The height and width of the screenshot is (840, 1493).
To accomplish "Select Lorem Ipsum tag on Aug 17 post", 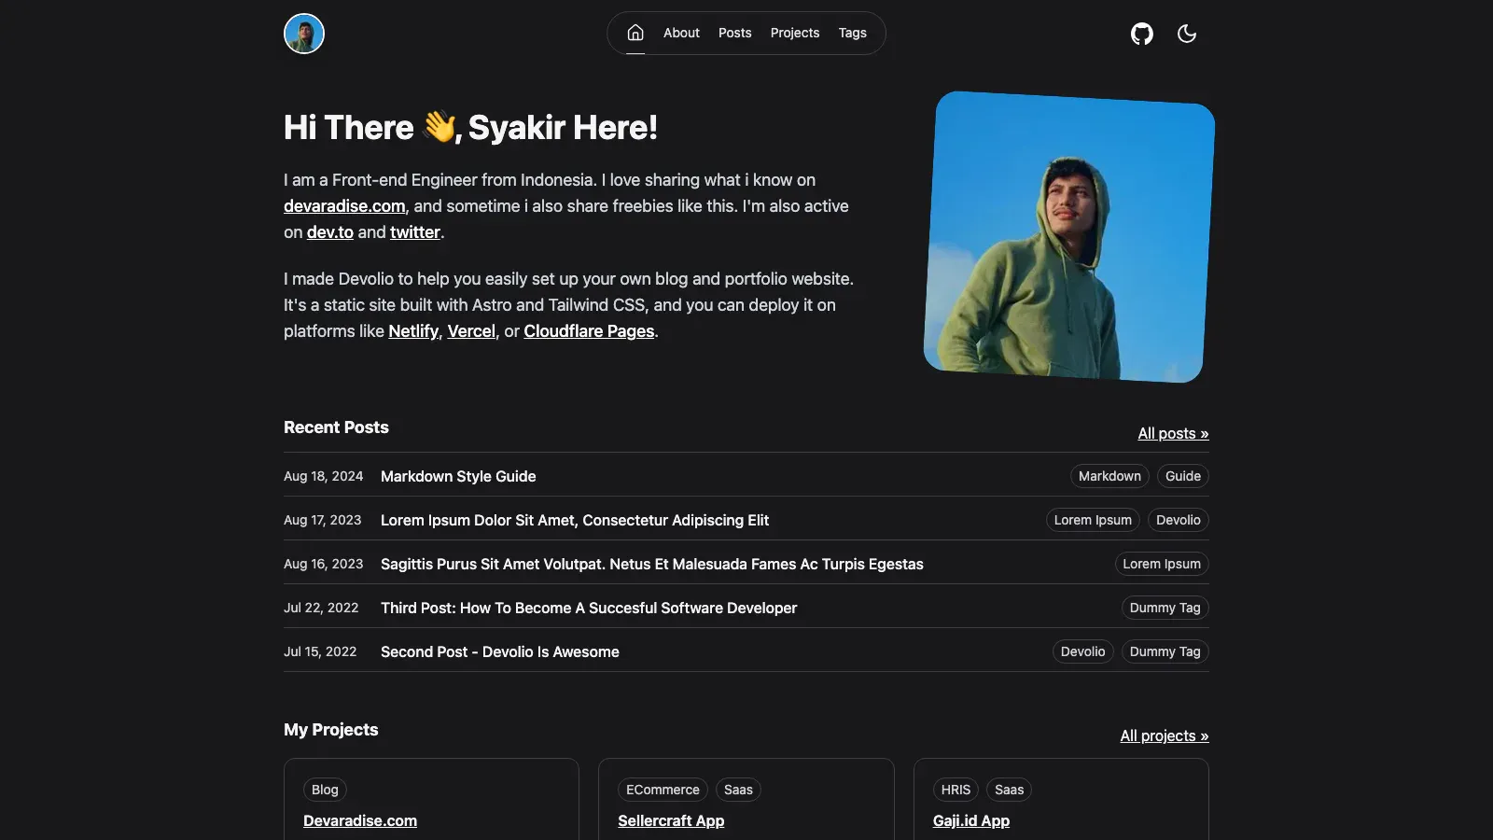I will point(1093,520).
